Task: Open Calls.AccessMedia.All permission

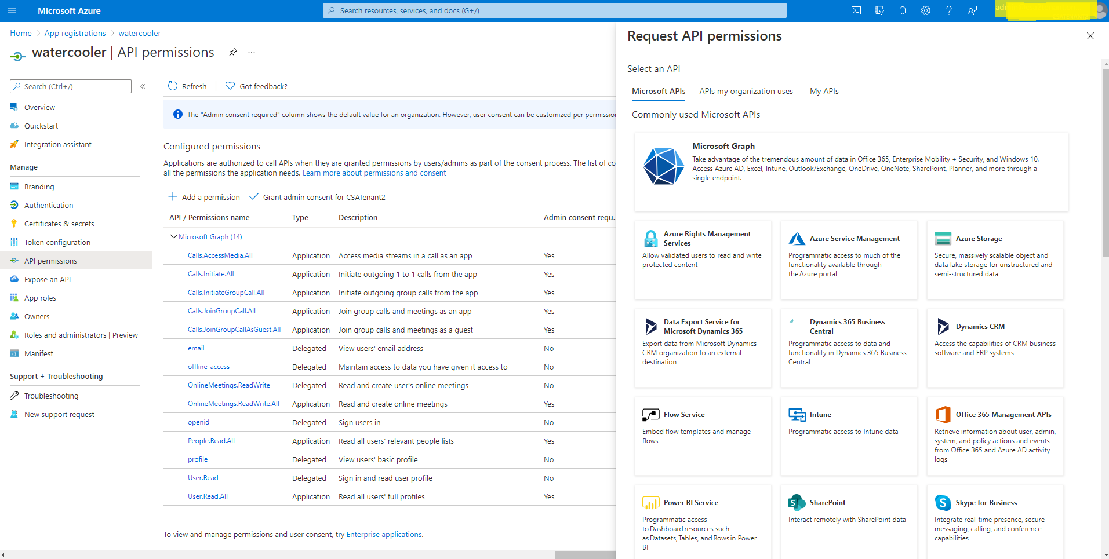Action: (x=220, y=255)
